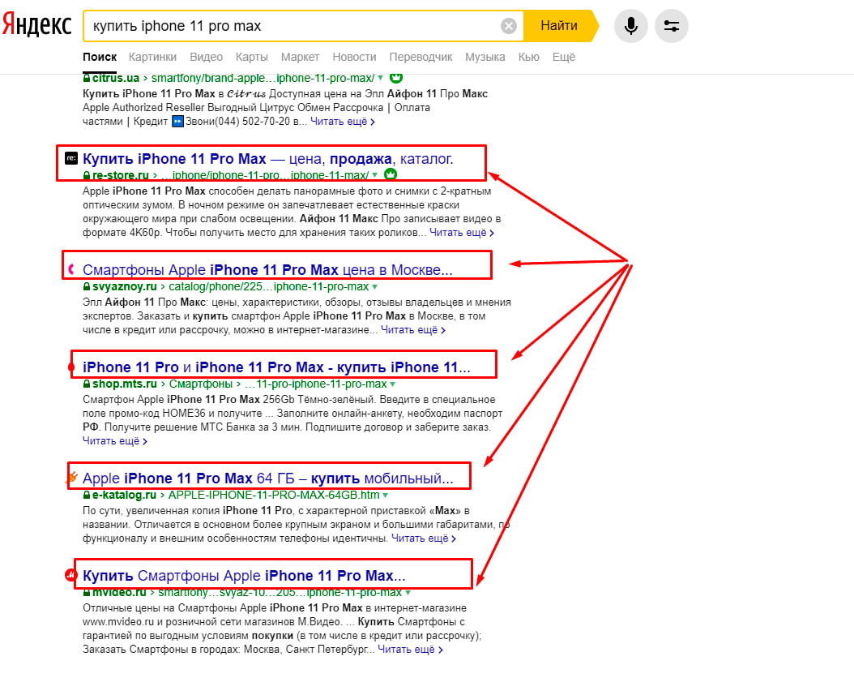Click the re-store favicon icon
The image size is (854, 678).
click(x=71, y=158)
